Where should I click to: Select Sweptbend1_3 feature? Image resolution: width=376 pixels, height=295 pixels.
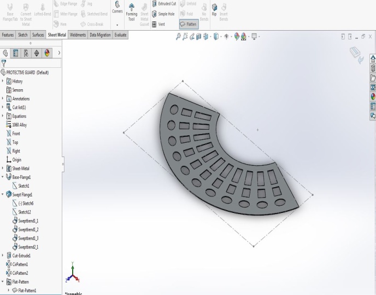[x=26, y=238]
